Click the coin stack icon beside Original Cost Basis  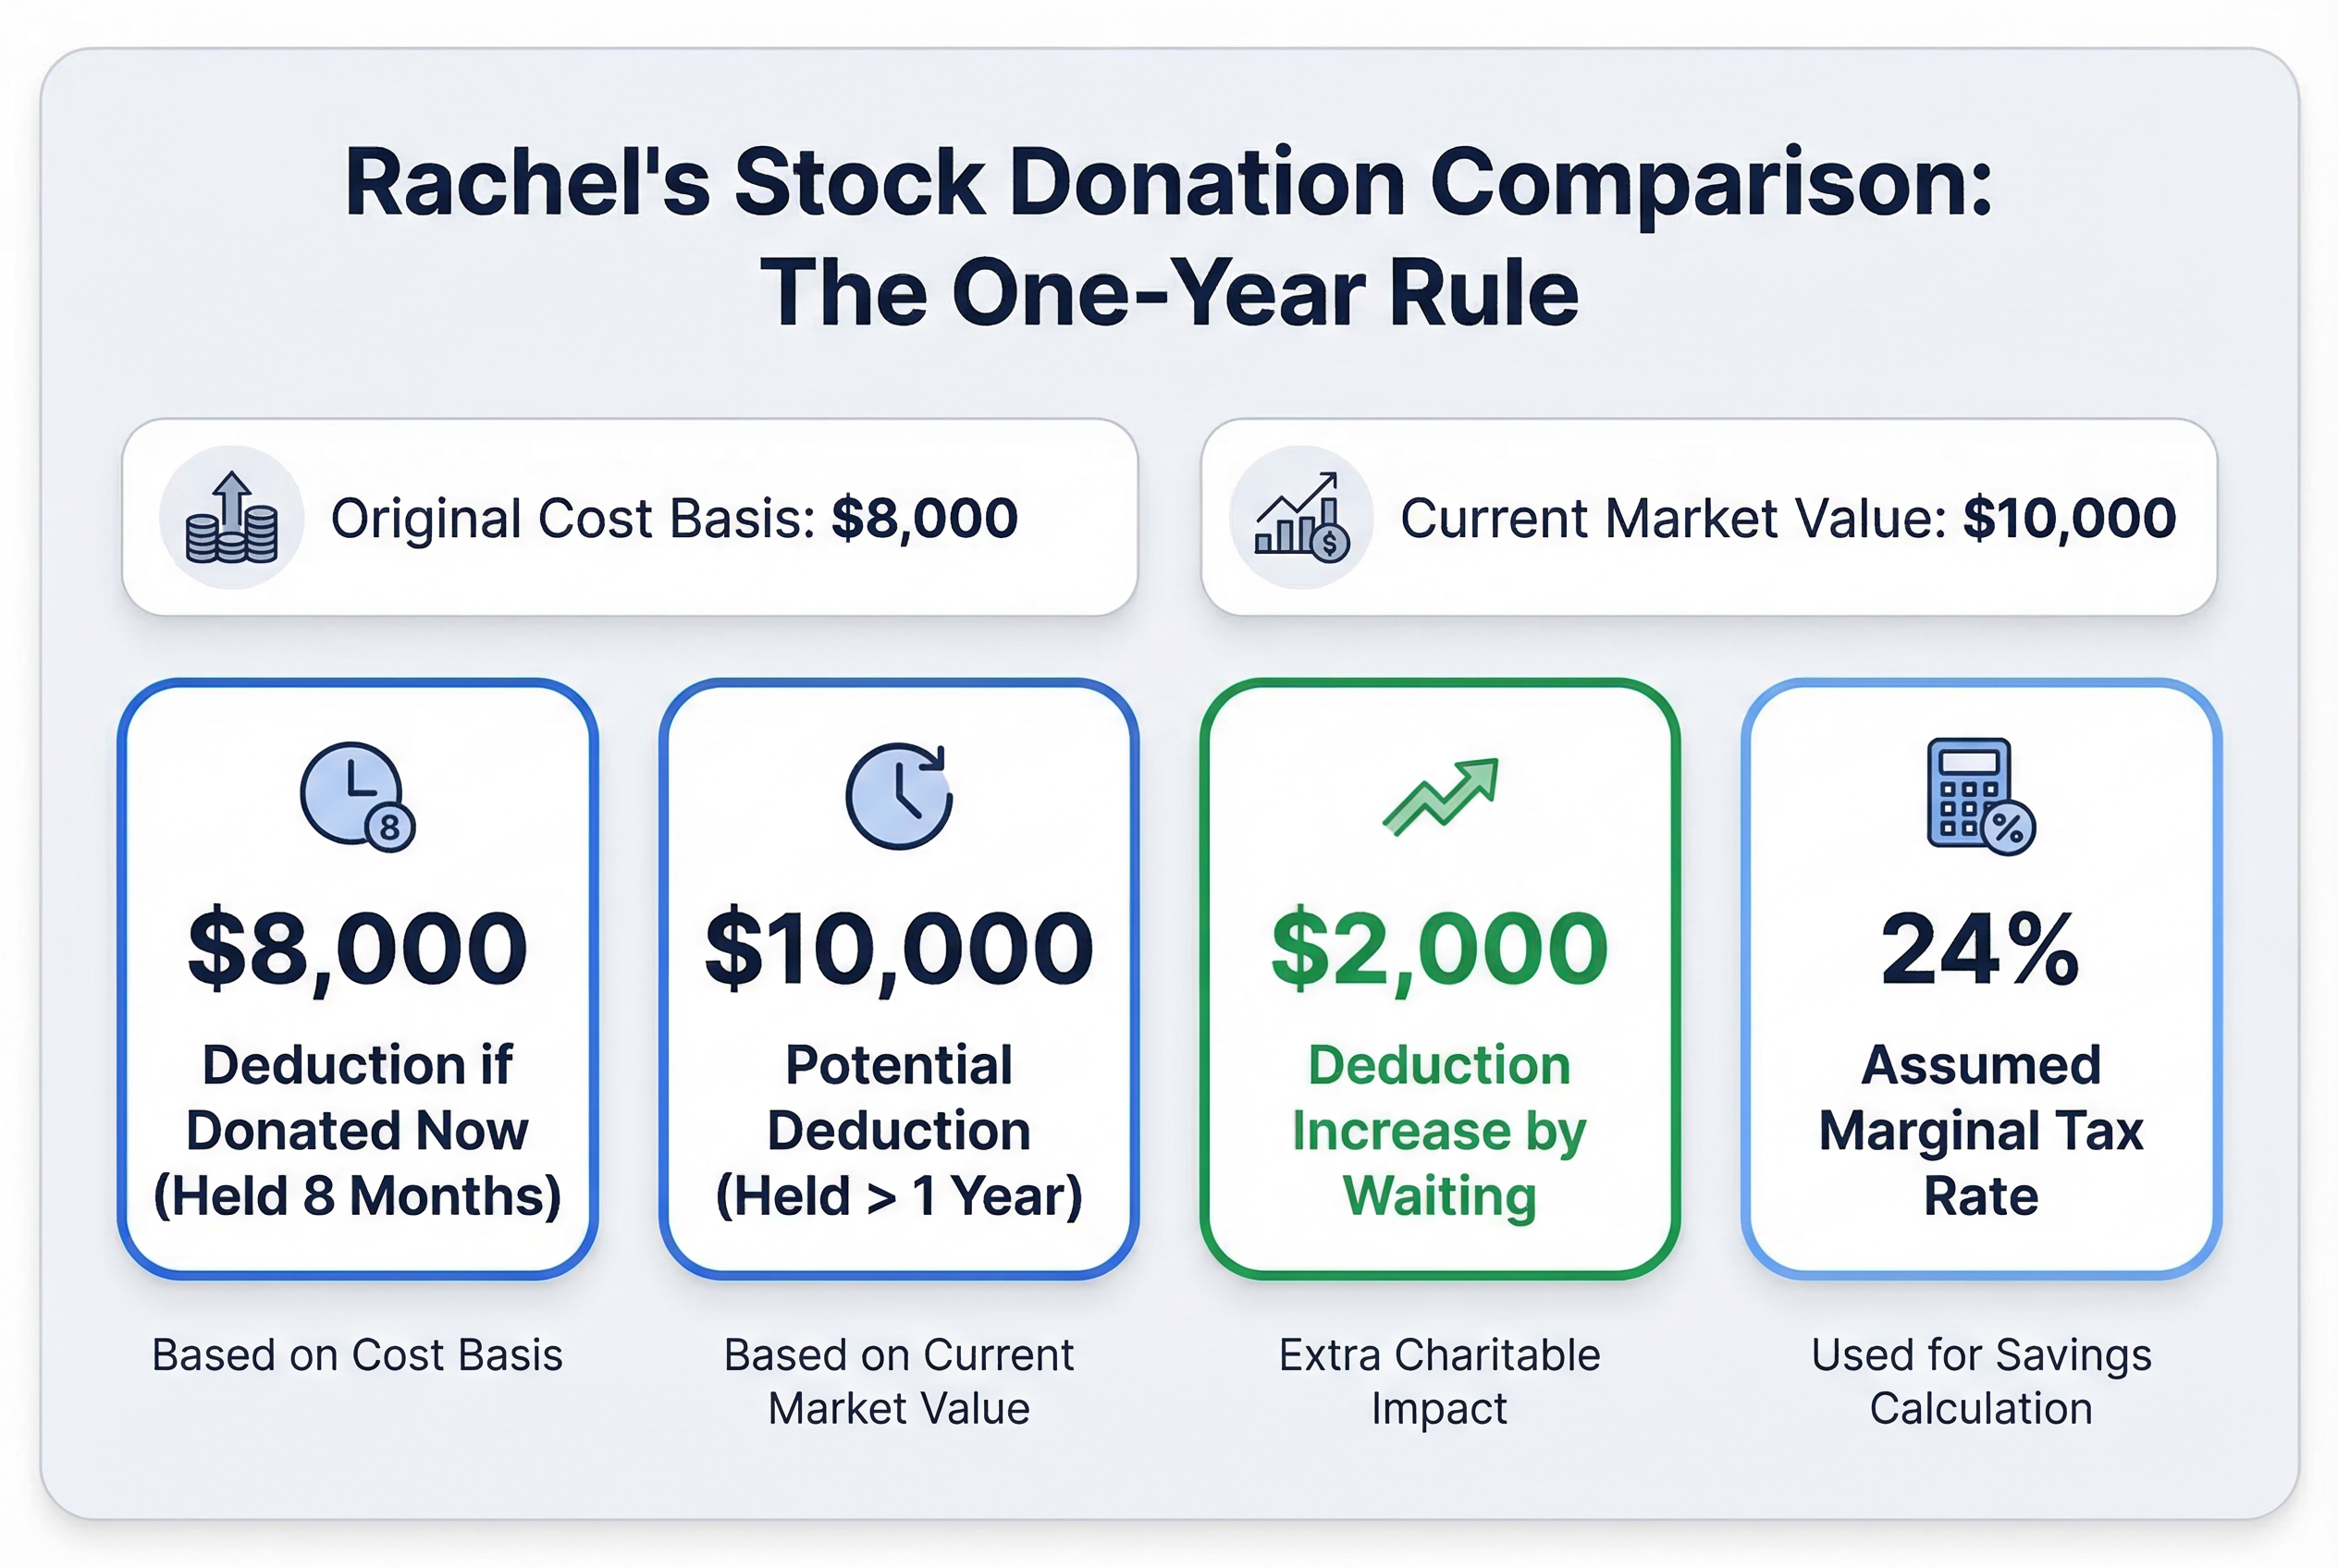point(232,518)
